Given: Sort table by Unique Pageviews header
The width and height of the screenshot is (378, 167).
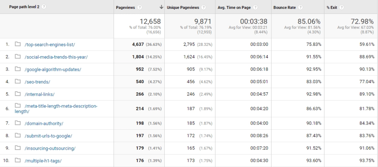Looking at the screenshot, I should 183,7.
